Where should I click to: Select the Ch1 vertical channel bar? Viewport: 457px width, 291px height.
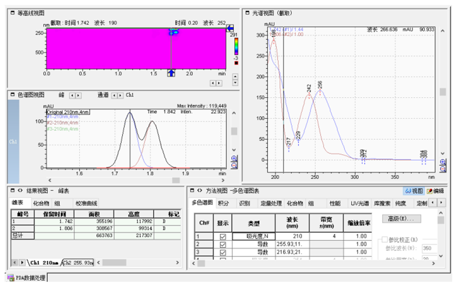[x=13, y=141]
